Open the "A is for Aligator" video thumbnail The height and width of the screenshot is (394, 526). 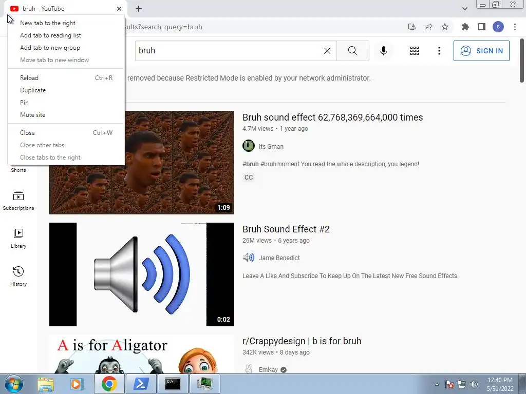(x=142, y=354)
